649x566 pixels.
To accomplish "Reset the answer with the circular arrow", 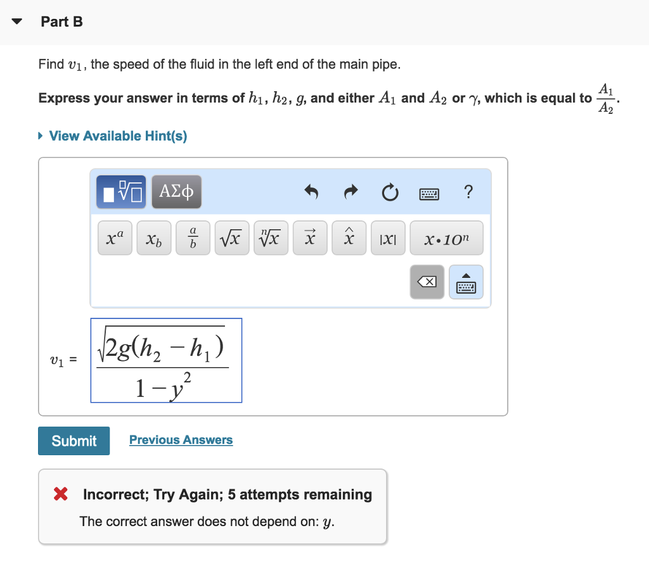I will [x=391, y=191].
